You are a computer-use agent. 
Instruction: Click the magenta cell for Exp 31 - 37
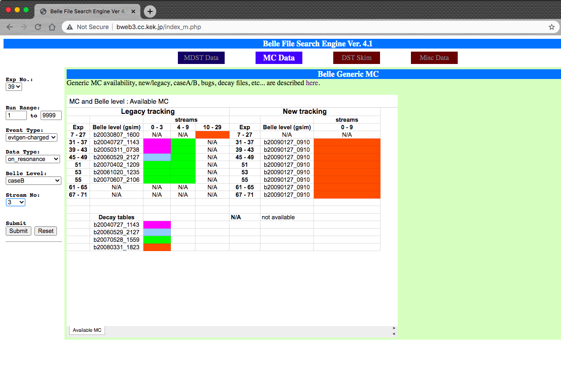pyautogui.click(x=157, y=142)
